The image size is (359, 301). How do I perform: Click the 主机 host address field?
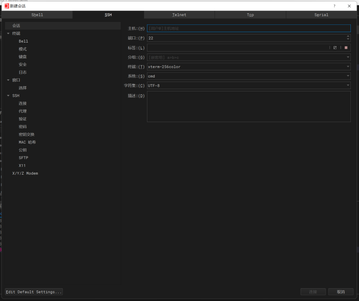click(x=248, y=28)
